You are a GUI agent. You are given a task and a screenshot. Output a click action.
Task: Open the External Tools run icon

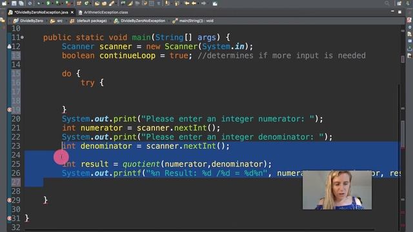coord(67,3)
